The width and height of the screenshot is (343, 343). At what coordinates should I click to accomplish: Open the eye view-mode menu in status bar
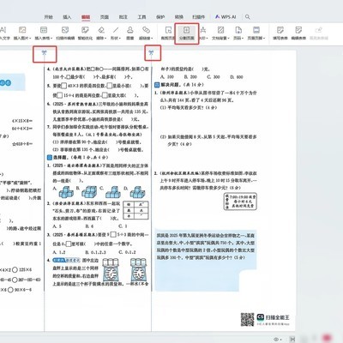click(277, 340)
